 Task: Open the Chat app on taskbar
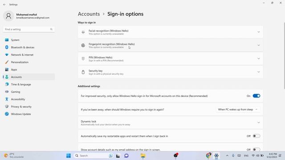(x=126, y=156)
